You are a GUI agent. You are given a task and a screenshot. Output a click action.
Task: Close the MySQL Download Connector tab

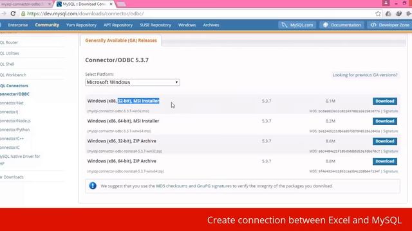pos(111,4)
